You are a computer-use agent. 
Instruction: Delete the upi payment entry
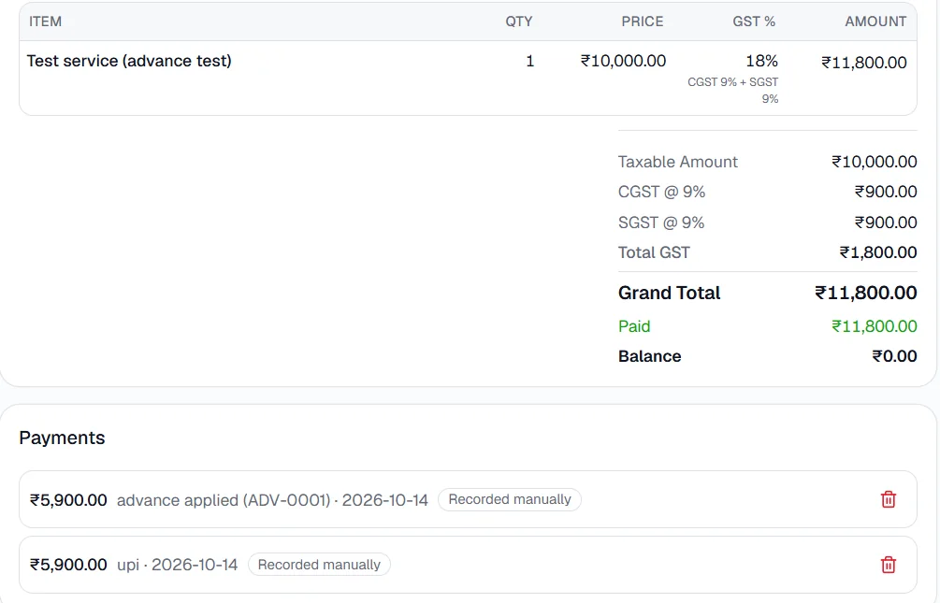(888, 565)
